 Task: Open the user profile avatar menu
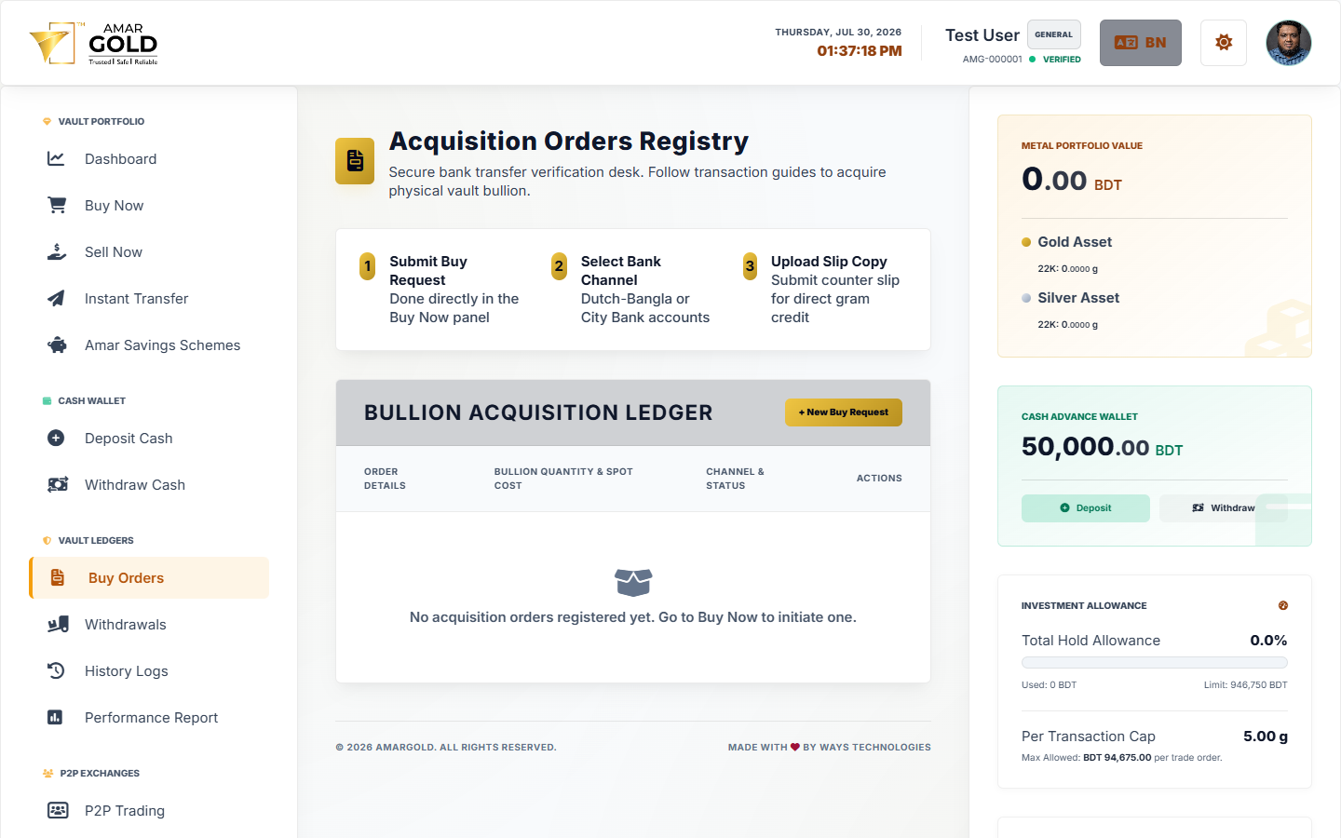pos(1289,43)
